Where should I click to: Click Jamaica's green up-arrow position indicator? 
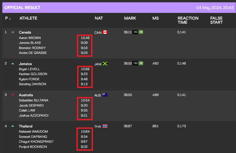(x=13, y=63)
